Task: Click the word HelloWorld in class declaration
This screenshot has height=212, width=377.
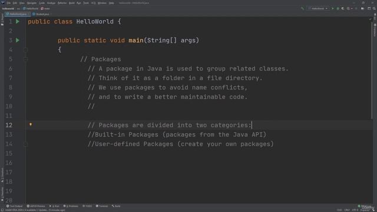Action: coord(95,21)
